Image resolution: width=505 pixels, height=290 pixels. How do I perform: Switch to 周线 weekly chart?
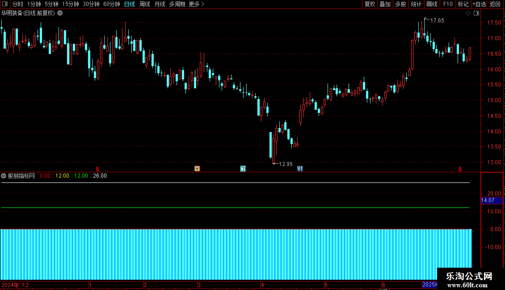pos(145,4)
